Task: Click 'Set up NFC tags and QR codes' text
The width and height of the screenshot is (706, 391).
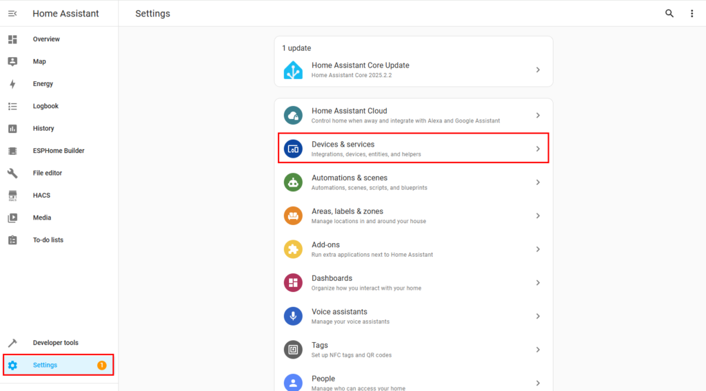Action: click(x=352, y=355)
